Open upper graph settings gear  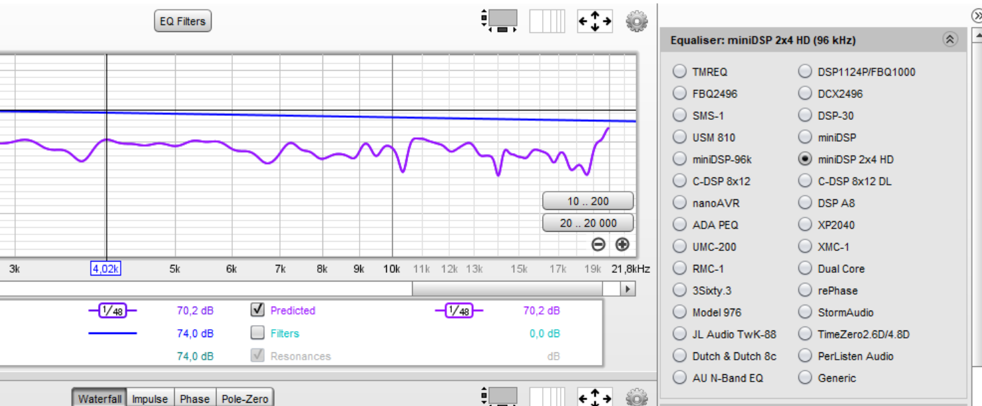pyautogui.click(x=636, y=21)
